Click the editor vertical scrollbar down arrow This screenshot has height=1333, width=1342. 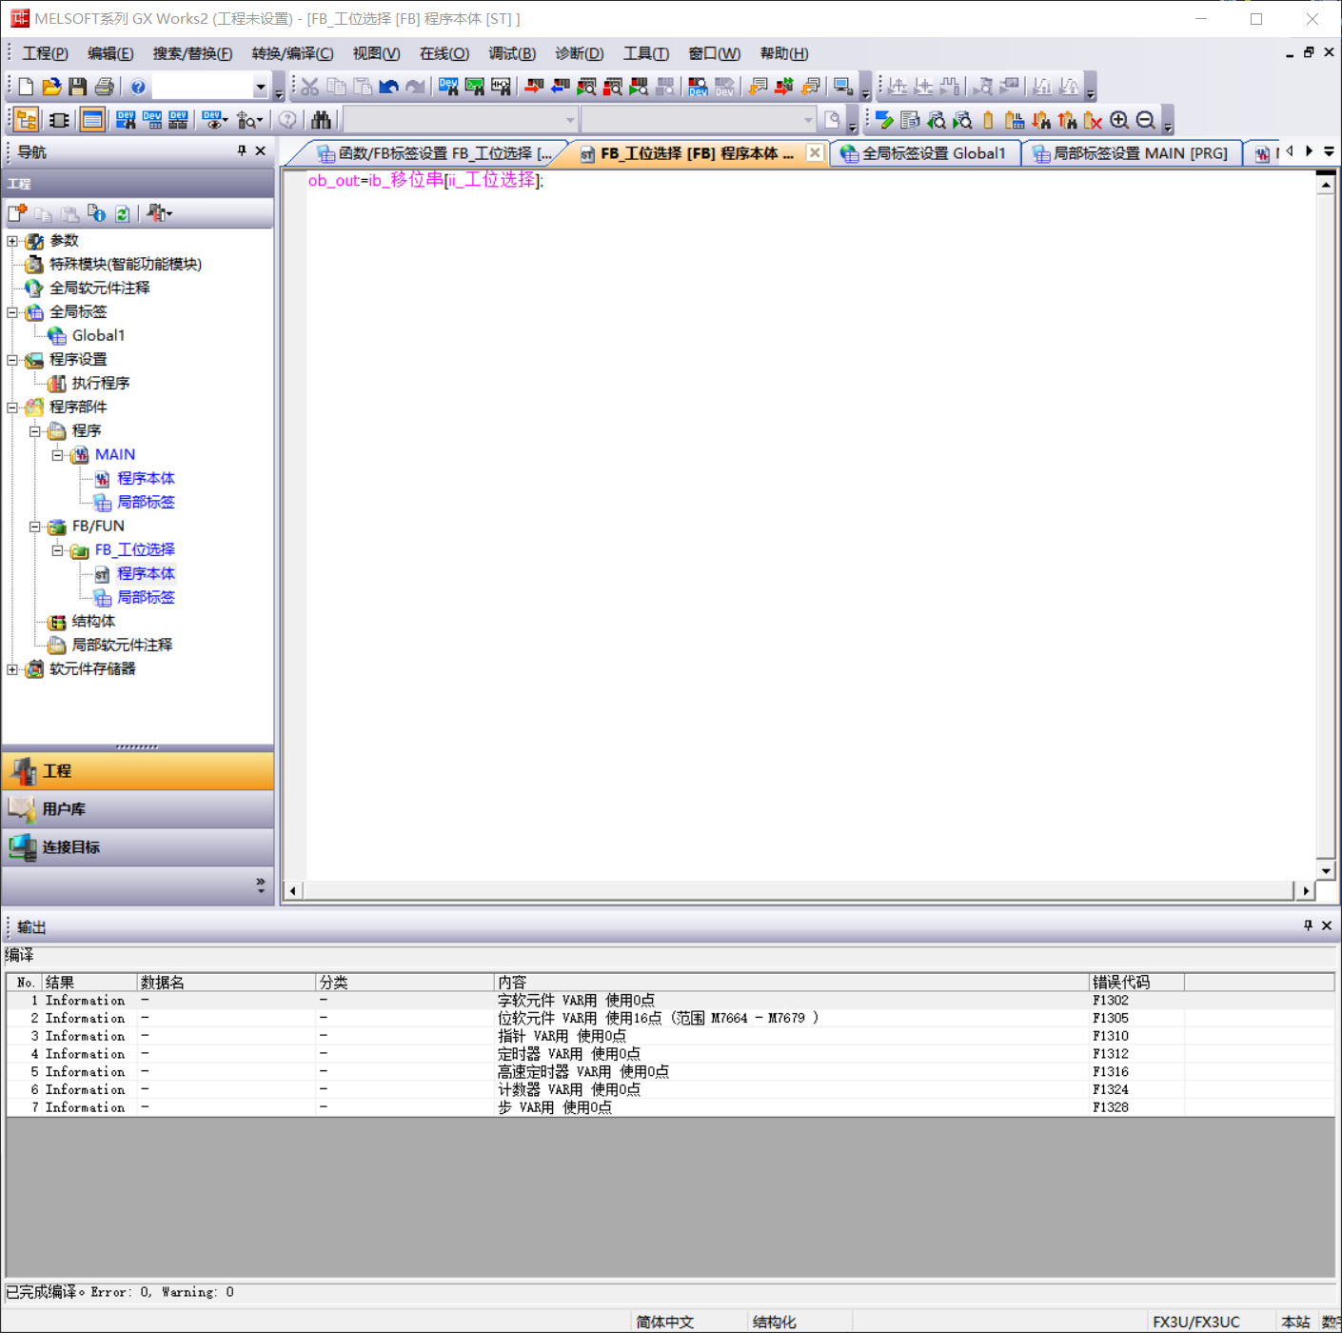pyautogui.click(x=1325, y=870)
